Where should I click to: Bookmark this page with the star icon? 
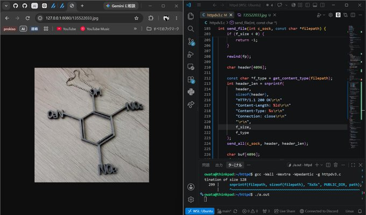tap(136, 18)
